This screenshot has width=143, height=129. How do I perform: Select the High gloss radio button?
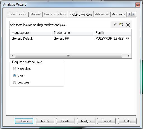[15, 69]
